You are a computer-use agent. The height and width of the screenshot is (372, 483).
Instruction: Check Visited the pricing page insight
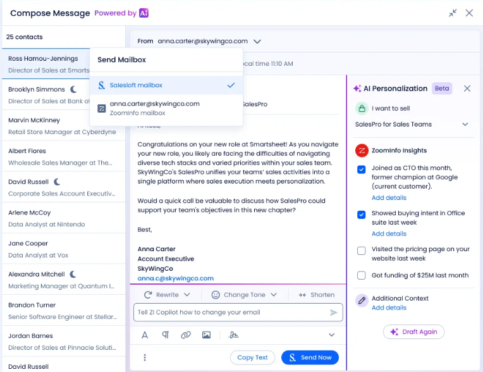[362, 251]
